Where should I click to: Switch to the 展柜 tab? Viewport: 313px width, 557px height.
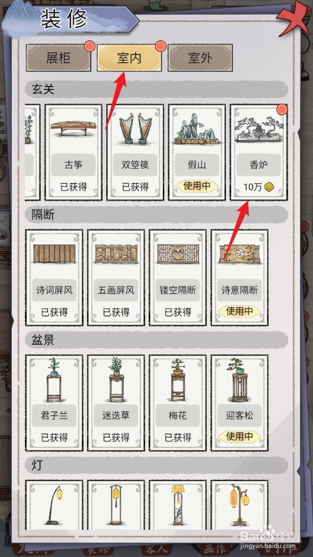point(59,58)
